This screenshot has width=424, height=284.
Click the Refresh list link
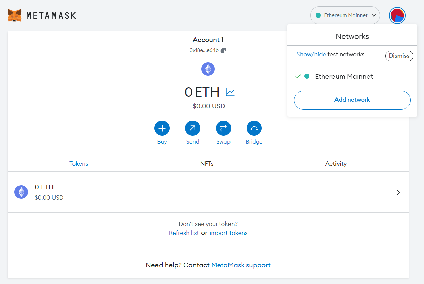[x=184, y=233]
